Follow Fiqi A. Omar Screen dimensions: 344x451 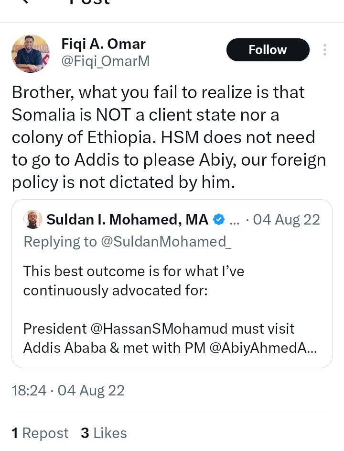268,50
